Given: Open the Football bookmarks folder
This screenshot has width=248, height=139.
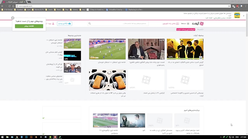Looking at the screenshot, I should pos(18,10).
